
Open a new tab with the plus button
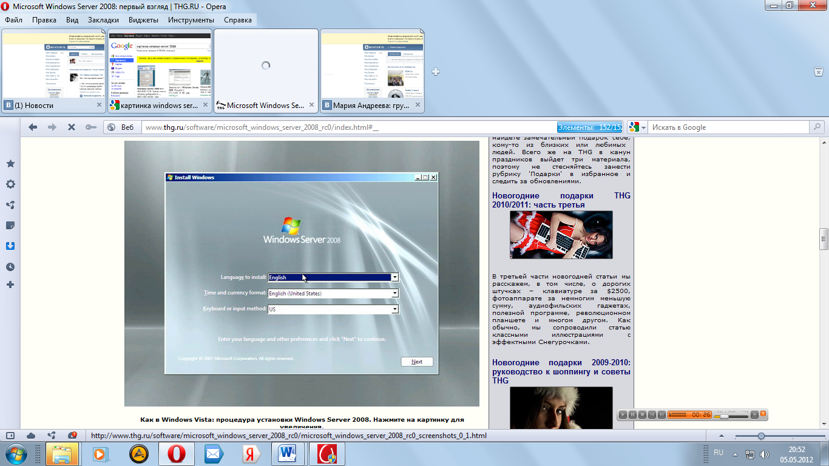click(x=435, y=72)
